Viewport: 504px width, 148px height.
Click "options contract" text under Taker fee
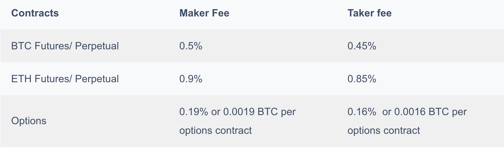coord(384,130)
